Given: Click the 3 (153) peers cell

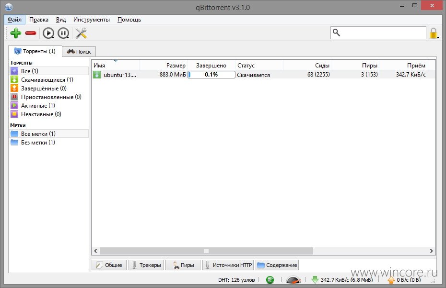Looking at the screenshot, I should (369, 74).
